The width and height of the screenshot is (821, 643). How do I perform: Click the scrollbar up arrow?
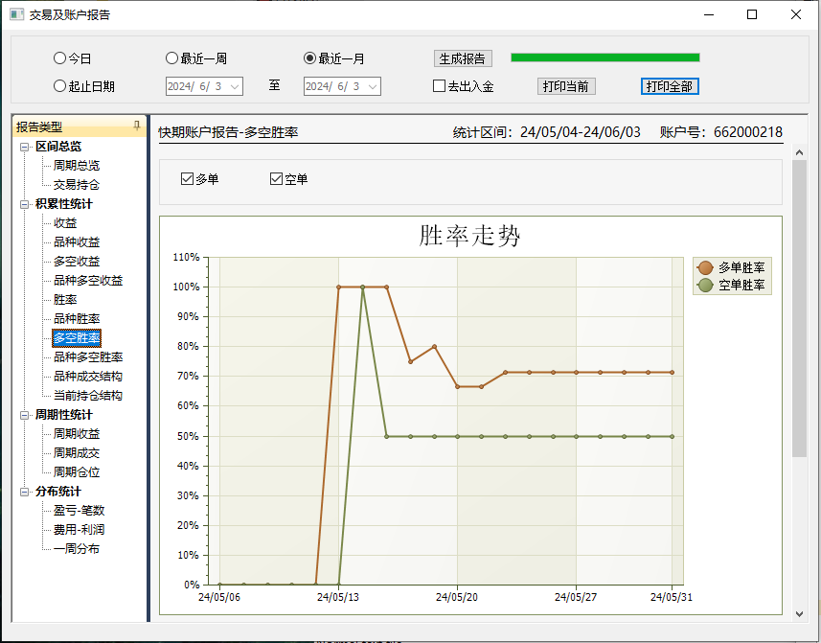799,151
